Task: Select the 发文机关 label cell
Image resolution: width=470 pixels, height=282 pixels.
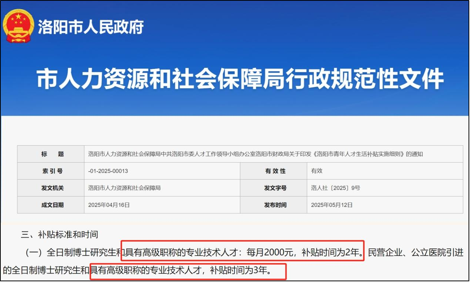Action: click(x=52, y=188)
